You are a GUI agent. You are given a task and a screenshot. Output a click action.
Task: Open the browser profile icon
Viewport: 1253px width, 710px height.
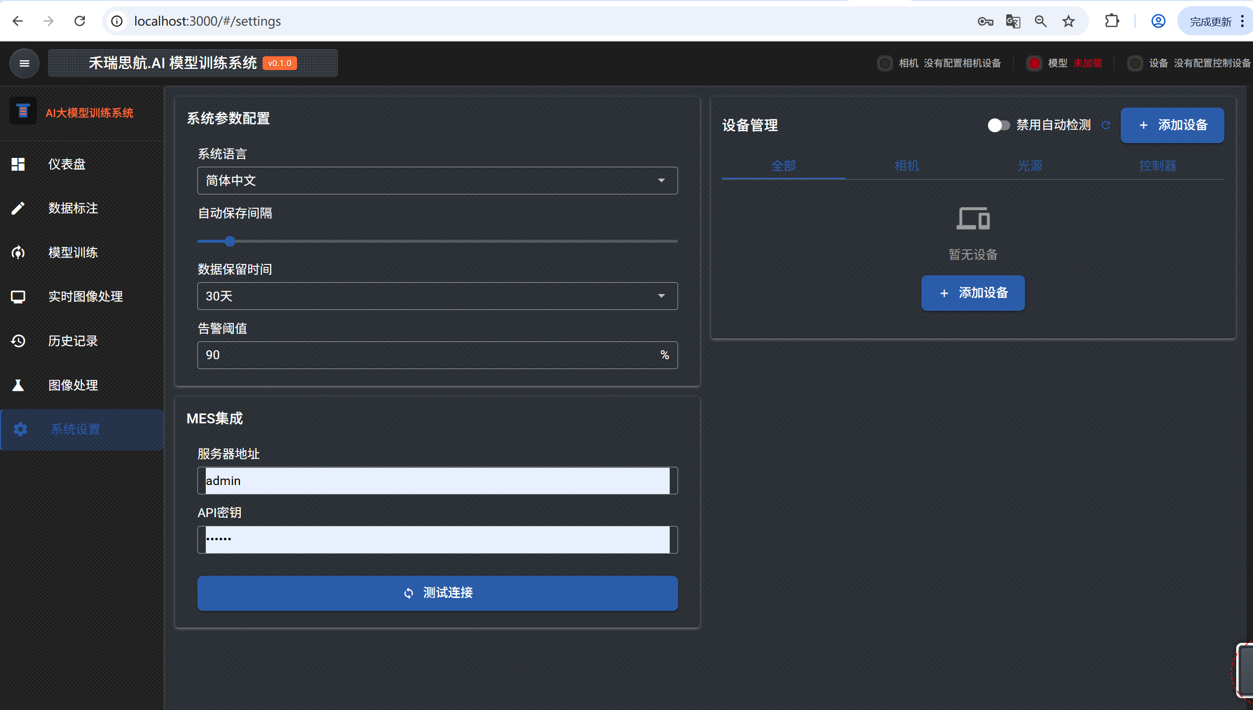tap(1158, 21)
